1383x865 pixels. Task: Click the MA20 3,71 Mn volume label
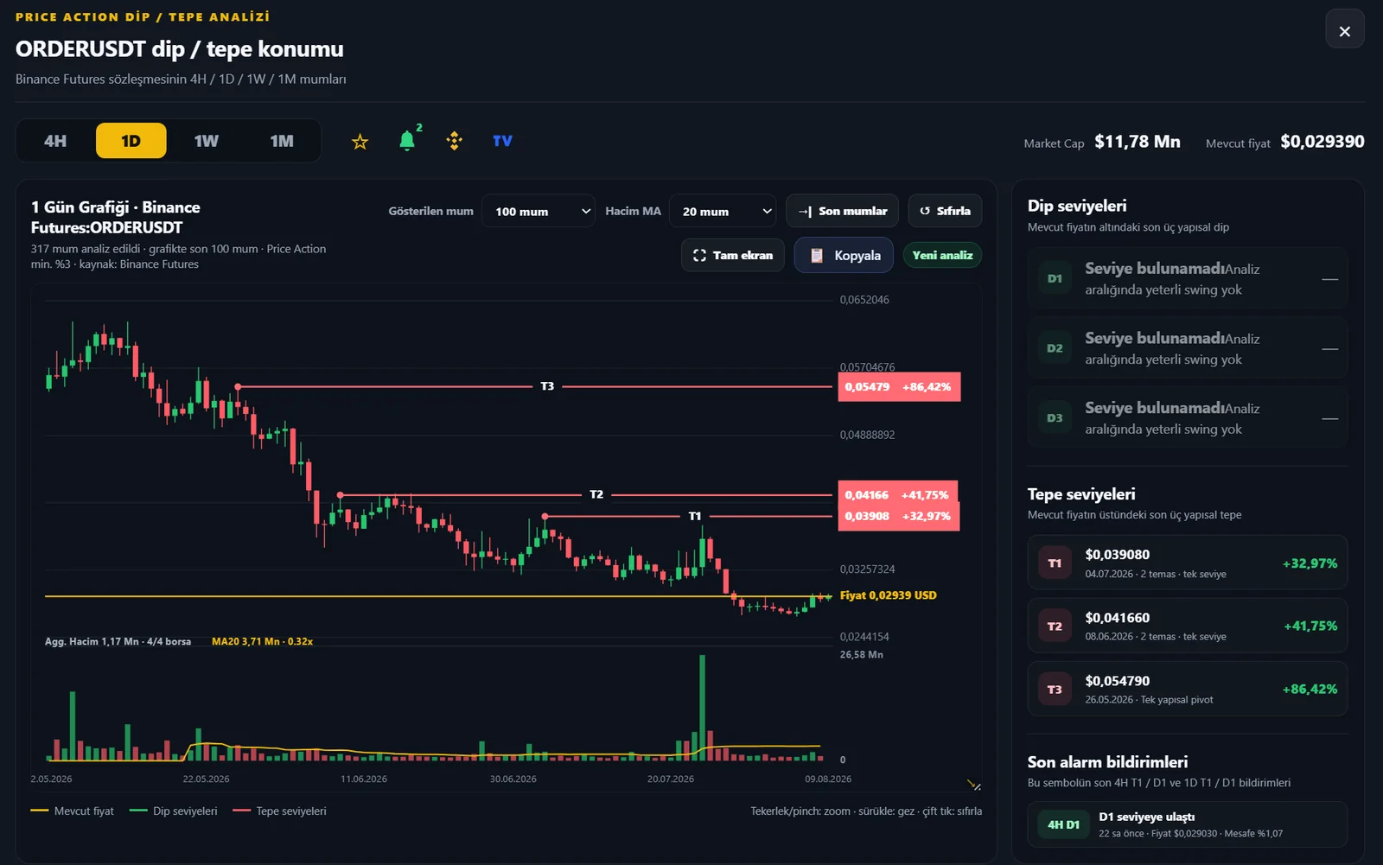coord(262,642)
